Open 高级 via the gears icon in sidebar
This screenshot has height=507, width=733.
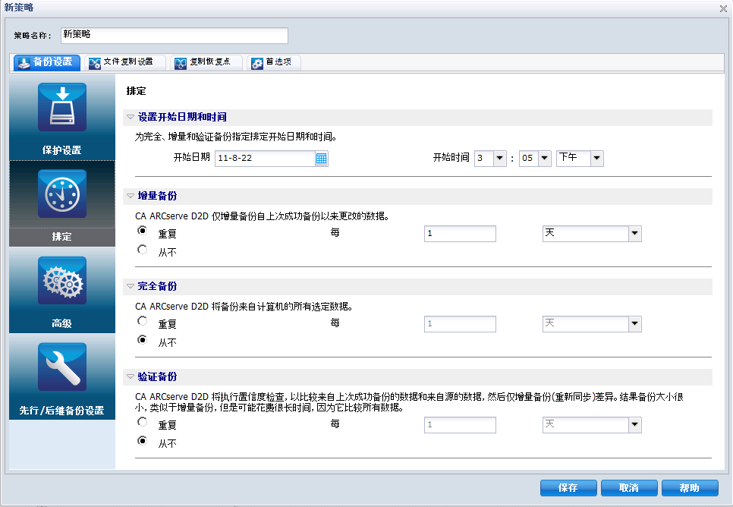click(x=61, y=280)
